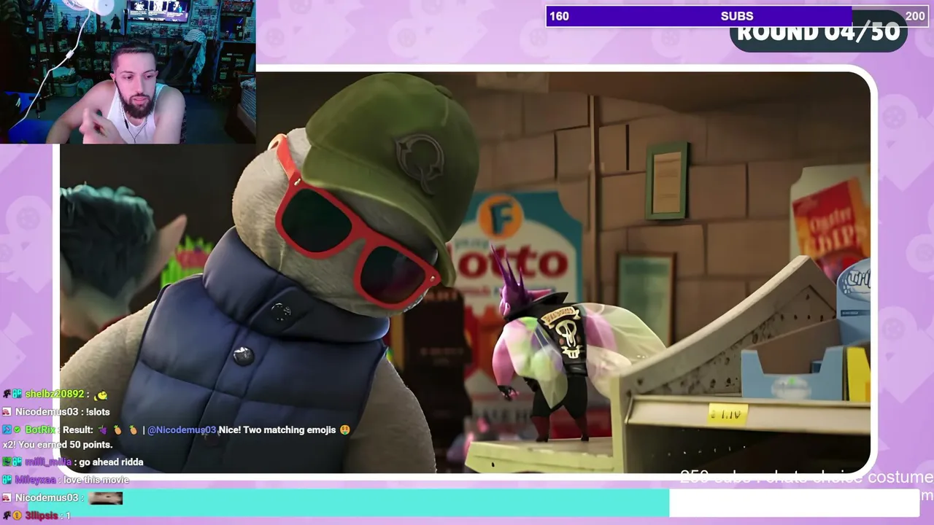Click the gold coin badge beside 3llipsis
934x525 pixels.
(x=18, y=516)
